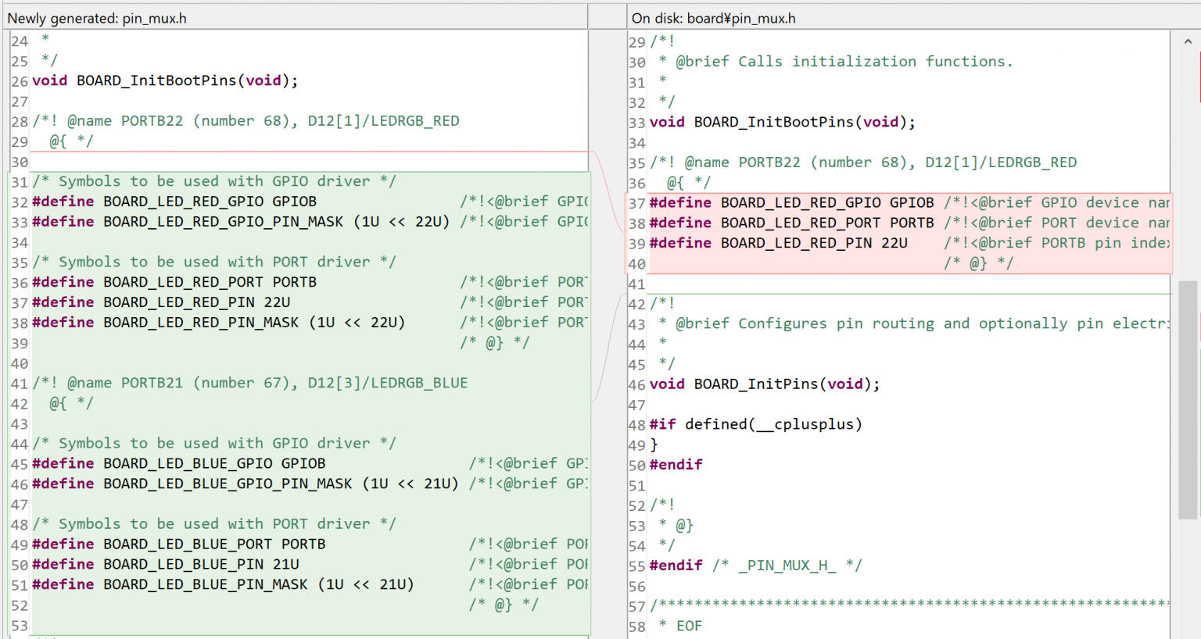The width and height of the screenshot is (1201, 639).
Task: Click BOARD_LED_RED_GPIO_PIN_MASK define in left pane
Action: 223,222
